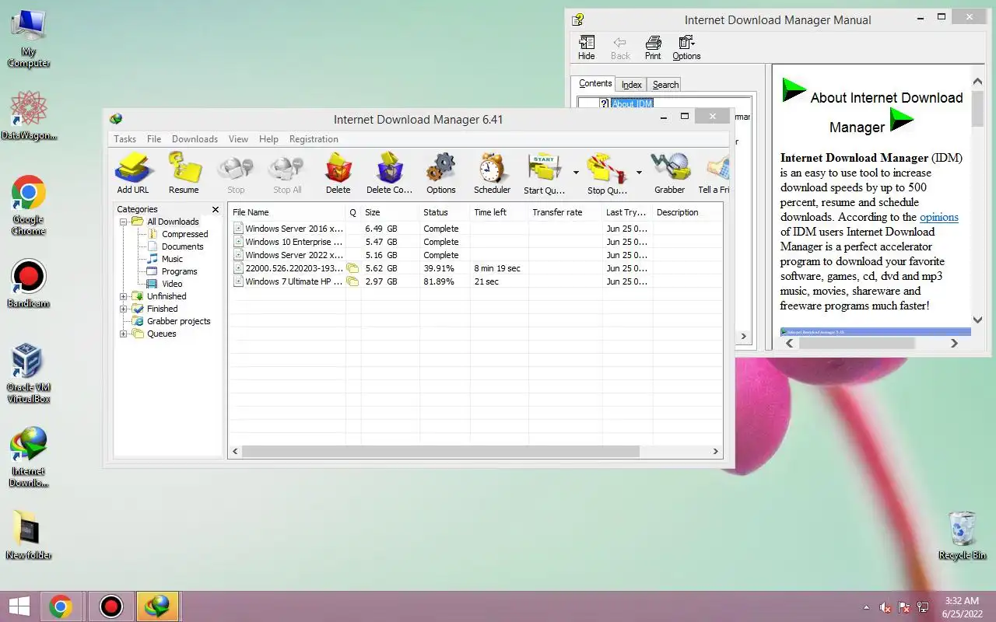996x622 pixels.
Task: Select Internet Download Manager desktop shortcut
Action: pos(29,457)
